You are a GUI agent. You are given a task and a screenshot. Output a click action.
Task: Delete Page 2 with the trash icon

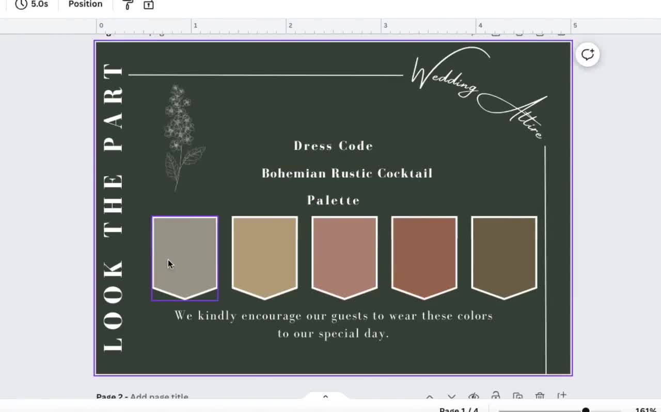540,397
